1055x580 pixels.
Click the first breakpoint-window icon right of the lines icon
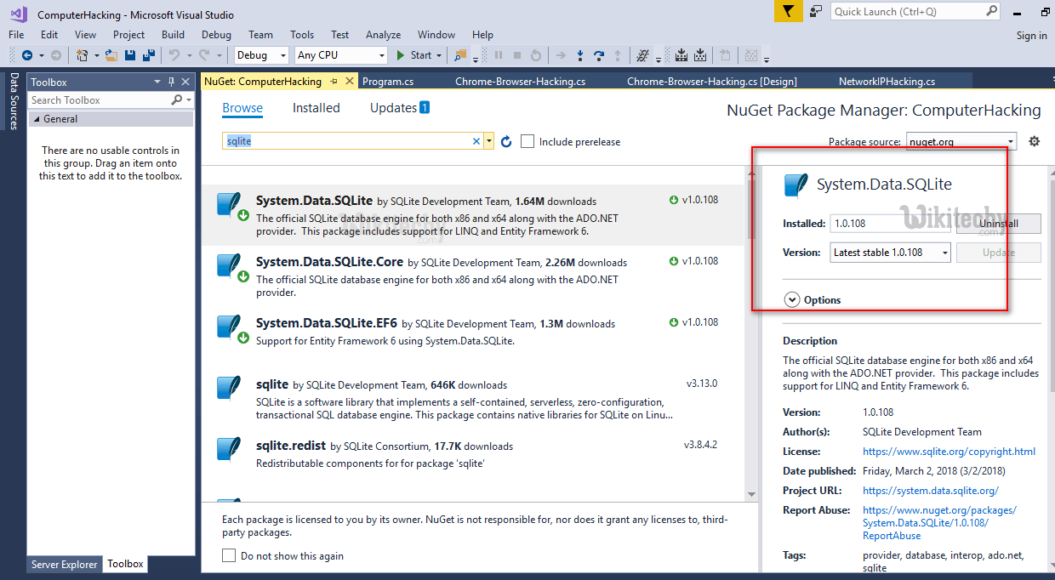click(681, 55)
